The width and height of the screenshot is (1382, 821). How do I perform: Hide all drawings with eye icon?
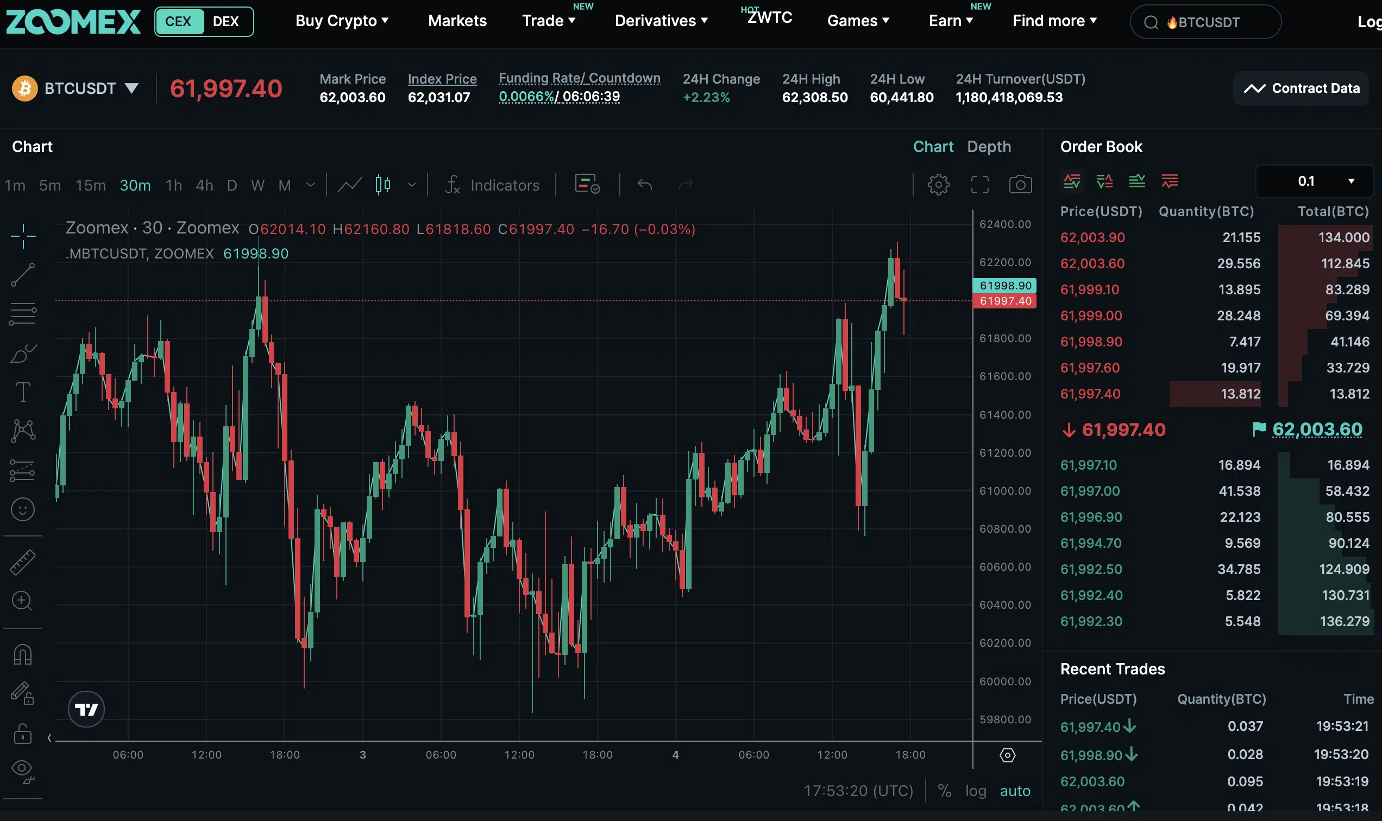coord(23,769)
